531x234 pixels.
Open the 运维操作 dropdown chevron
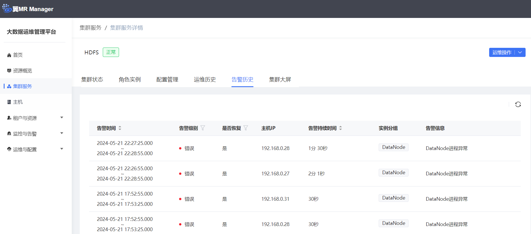click(x=520, y=52)
